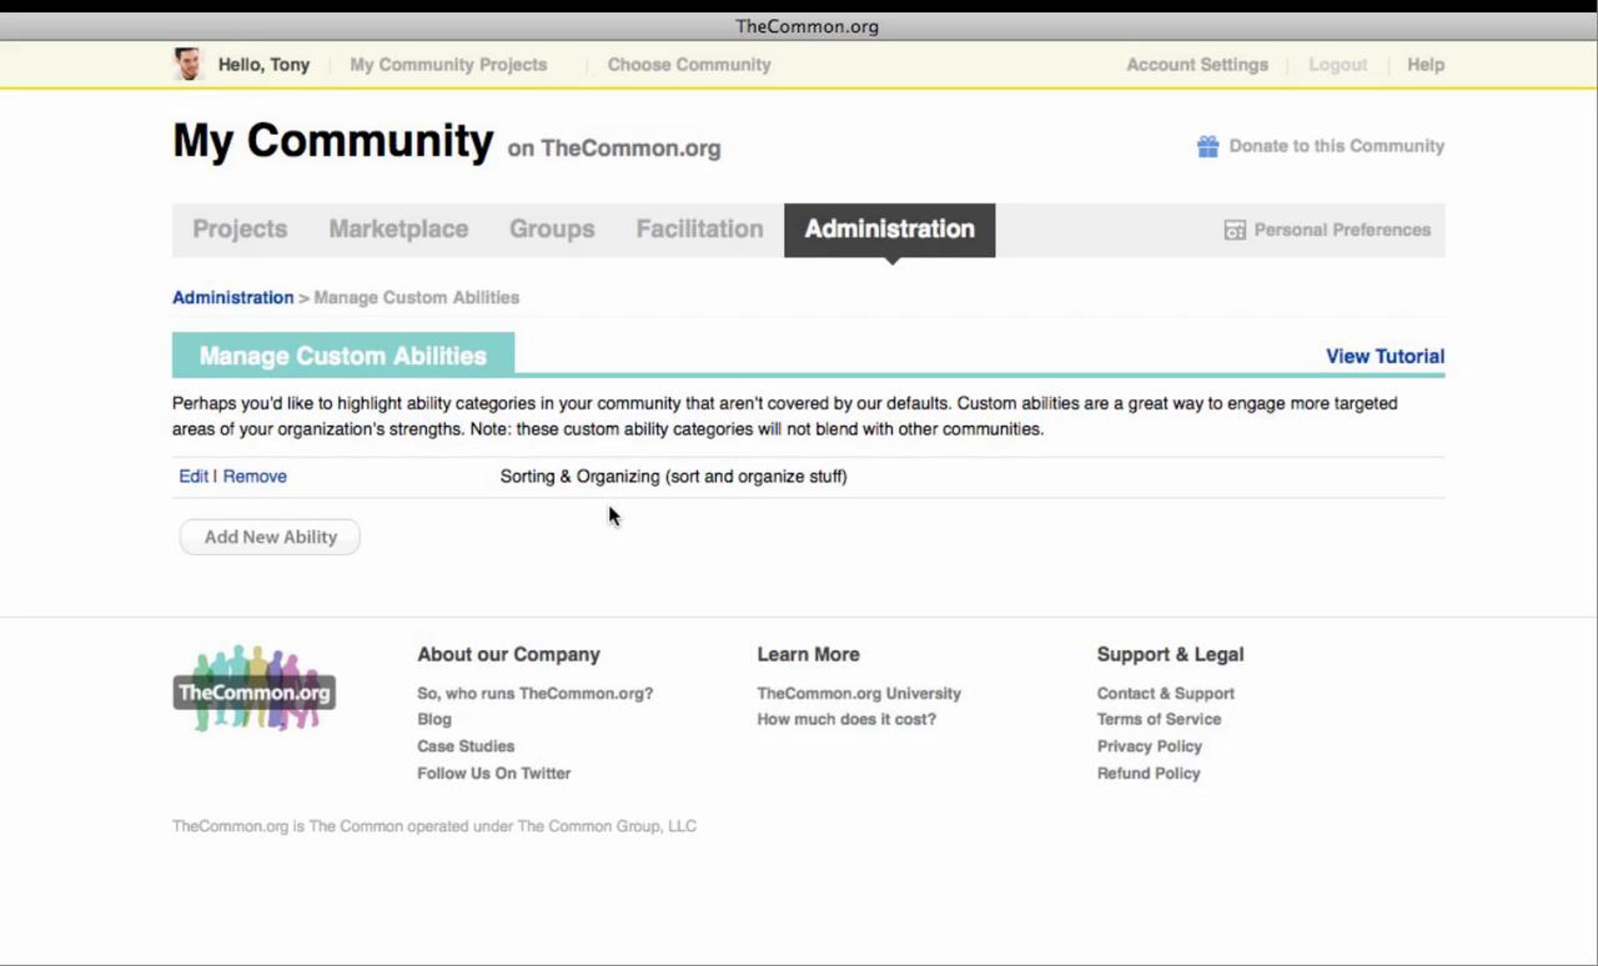1598x966 pixels.
Task: Select the Facilitation tab
Action: coord(699,230)
